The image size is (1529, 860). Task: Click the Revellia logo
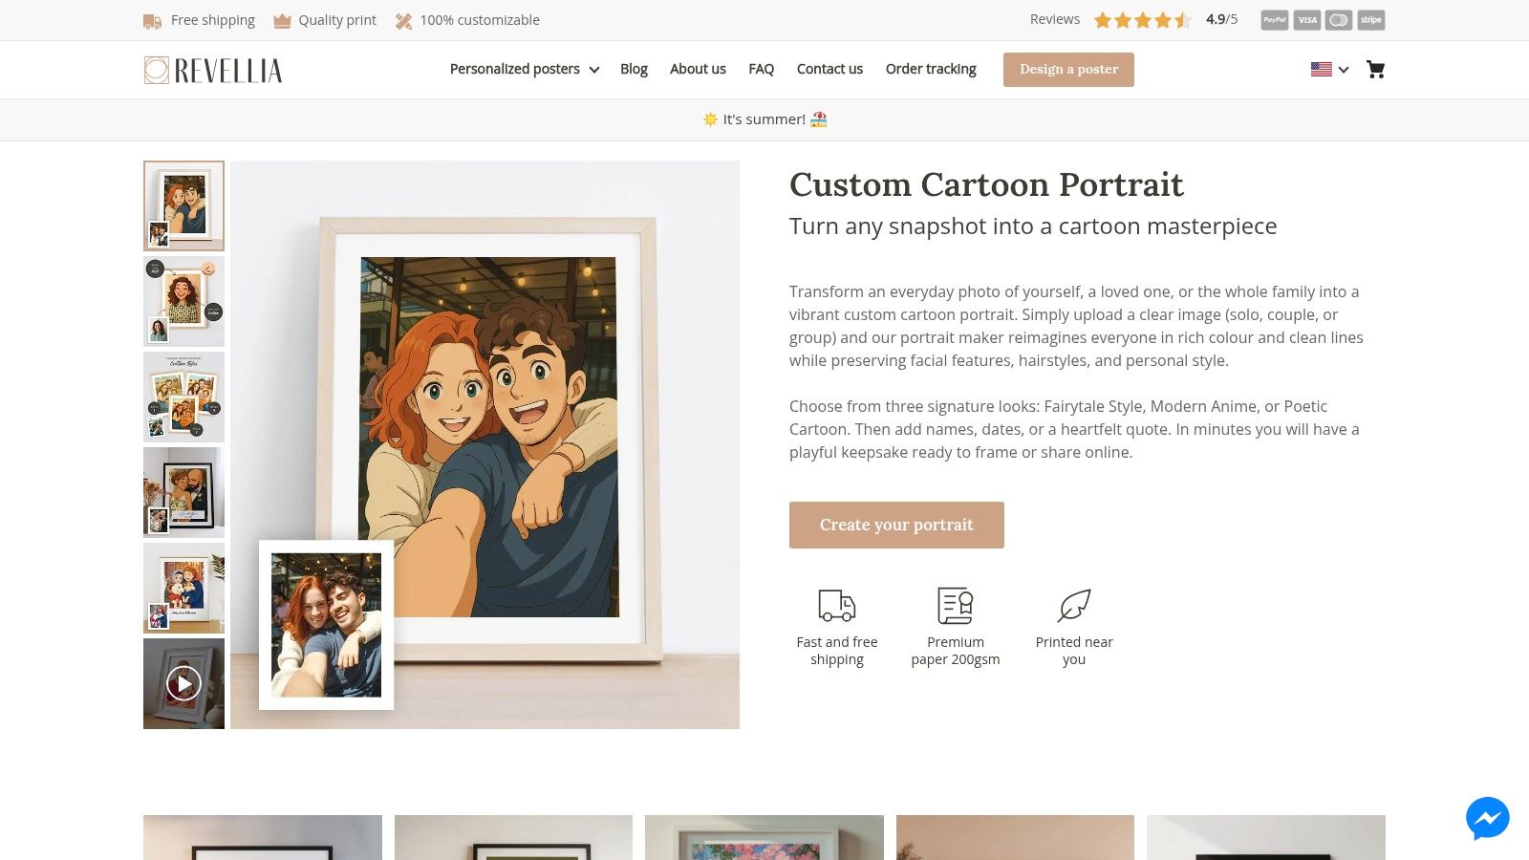tap(213, 70)
